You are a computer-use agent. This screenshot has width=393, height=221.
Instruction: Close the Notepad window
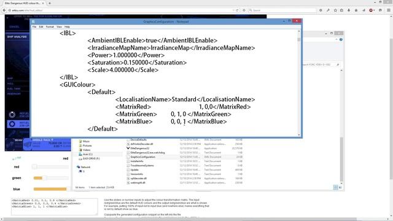297,21
